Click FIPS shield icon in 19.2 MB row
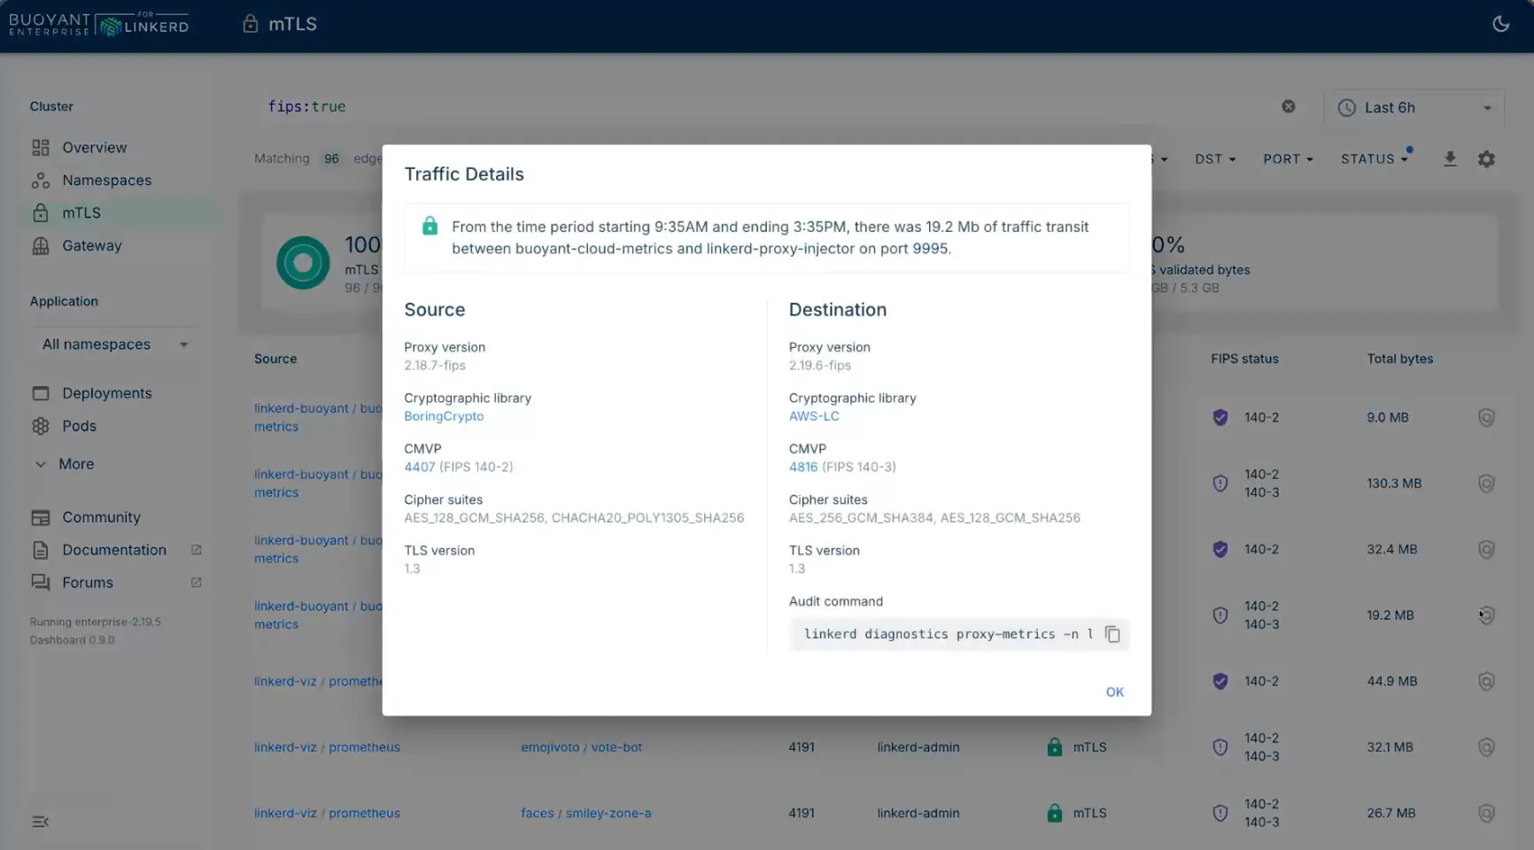1534x850 pixels. coord(1220,615)
